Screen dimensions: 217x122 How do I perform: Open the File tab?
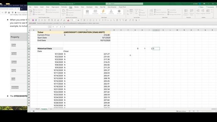(x=30, y=7)
